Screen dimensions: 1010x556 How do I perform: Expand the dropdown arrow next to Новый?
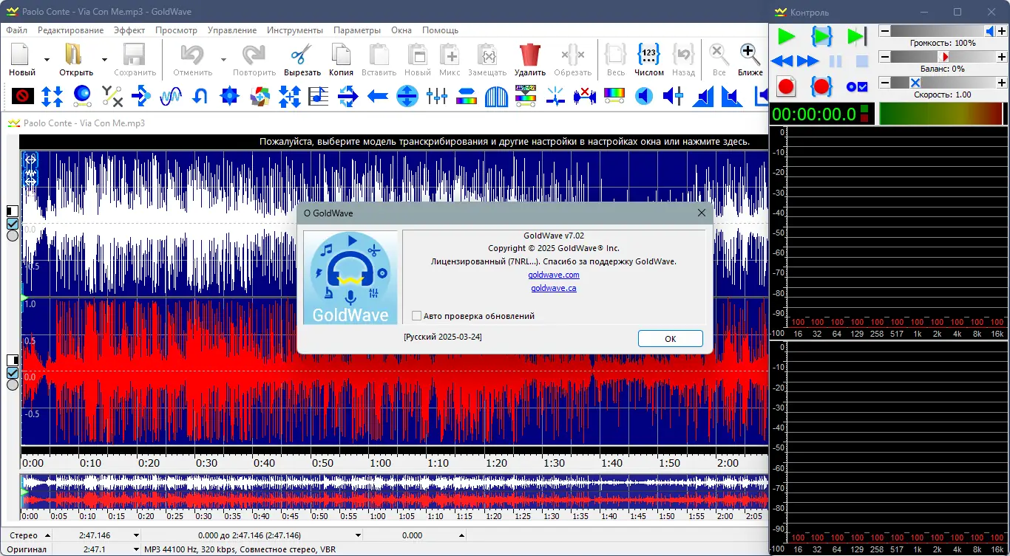(47, 60)
